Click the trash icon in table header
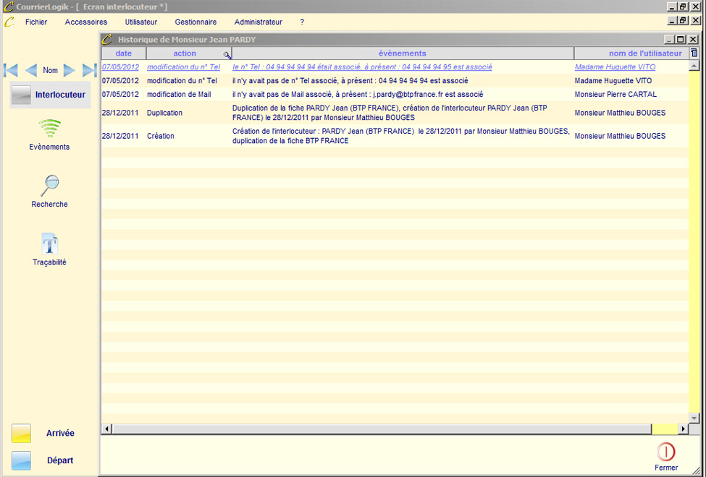Image resolution: width=706 pixels, height=477 pixels. [694, 53]
